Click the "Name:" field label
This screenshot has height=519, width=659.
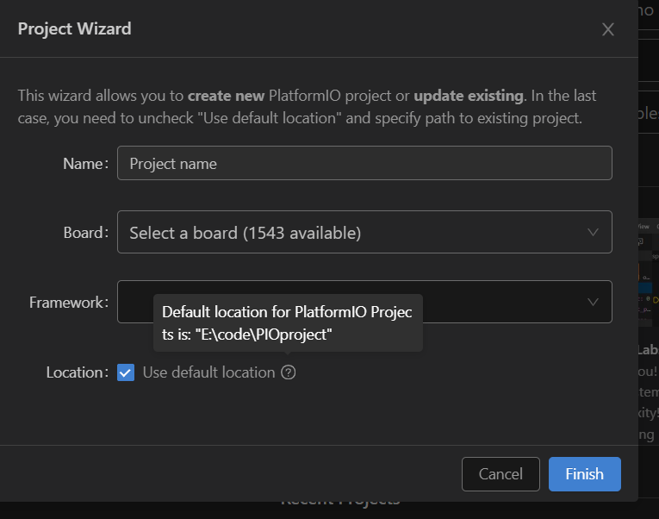tap(85, 163)
